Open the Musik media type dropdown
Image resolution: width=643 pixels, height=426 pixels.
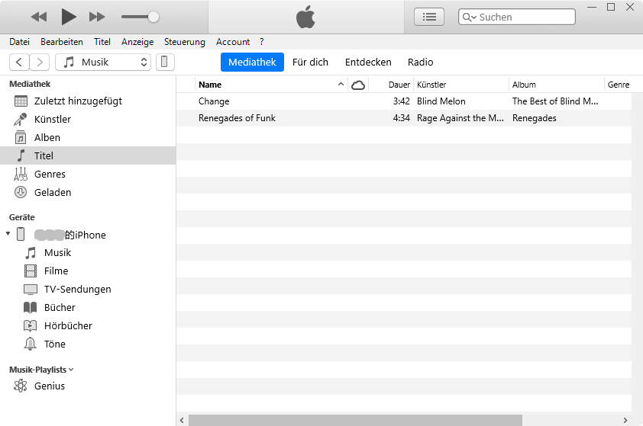coord(103,62)
